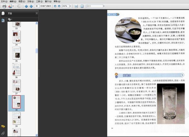This screenshot has width=189, height=137.
Task: Go to next page with down arrow
Action: tap(31, 6)
